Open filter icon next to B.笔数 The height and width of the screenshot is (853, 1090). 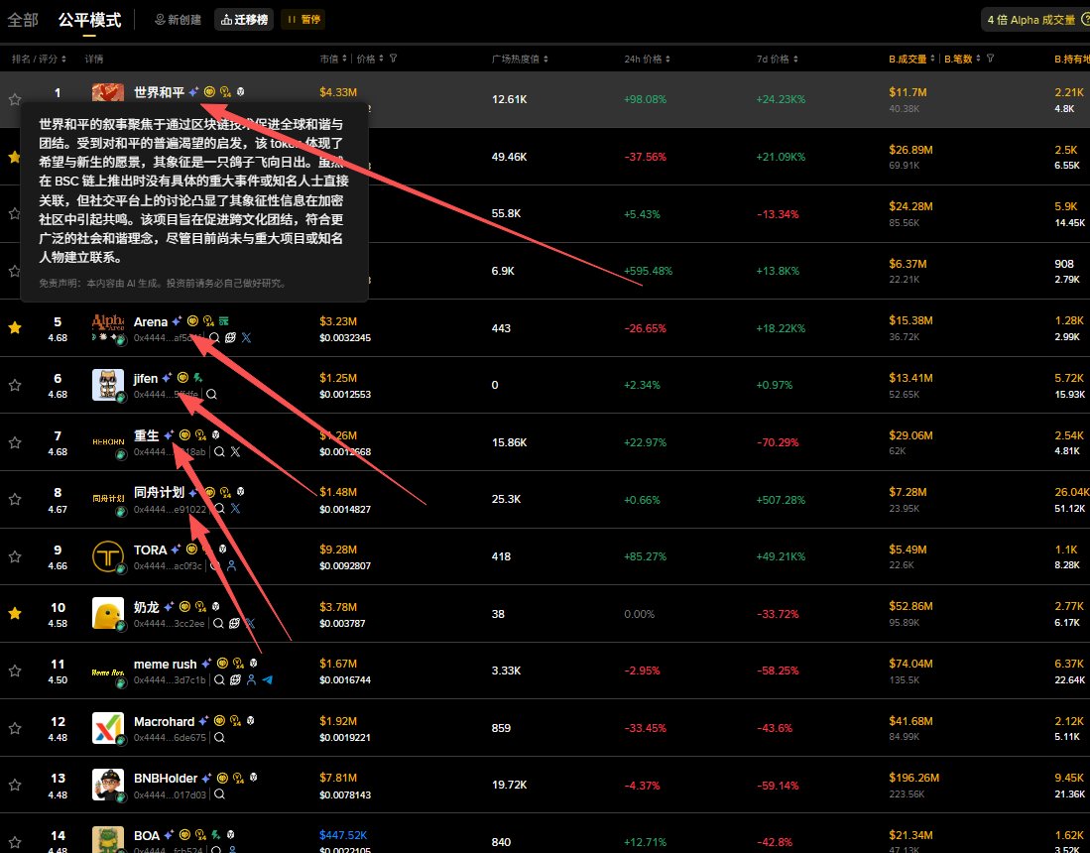tap(990, 59)
